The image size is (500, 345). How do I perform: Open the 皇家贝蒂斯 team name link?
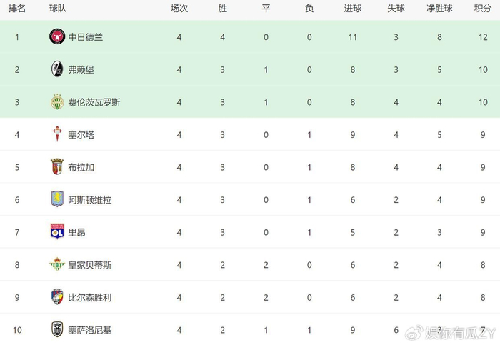(89, 264)
